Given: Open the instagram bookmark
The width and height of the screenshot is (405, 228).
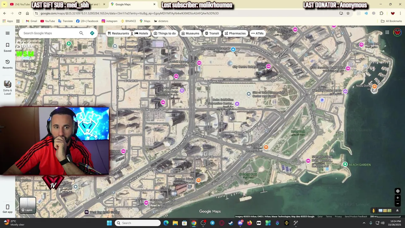Looking at the screenshot, I should pos(109,21).
